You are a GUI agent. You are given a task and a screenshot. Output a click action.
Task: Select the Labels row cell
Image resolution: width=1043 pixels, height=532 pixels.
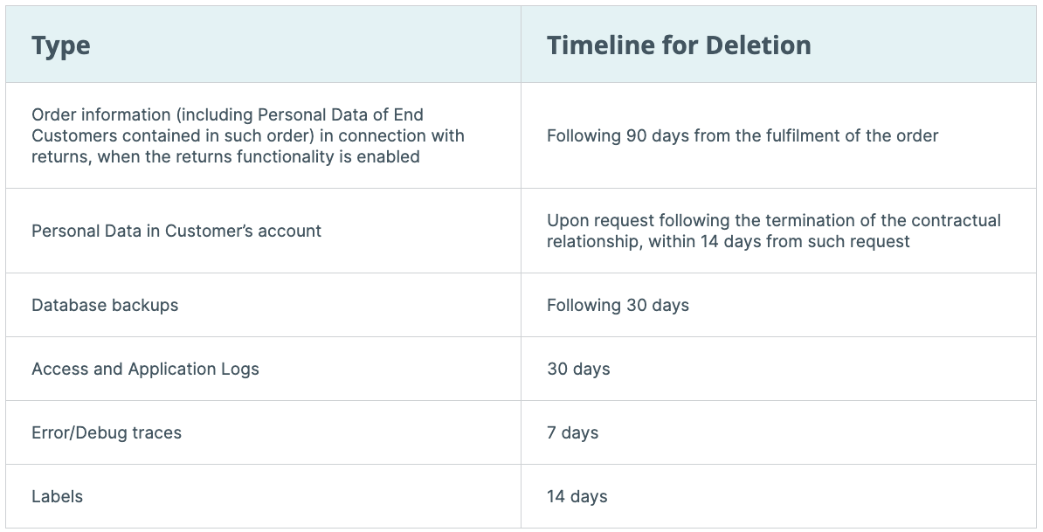57,497
